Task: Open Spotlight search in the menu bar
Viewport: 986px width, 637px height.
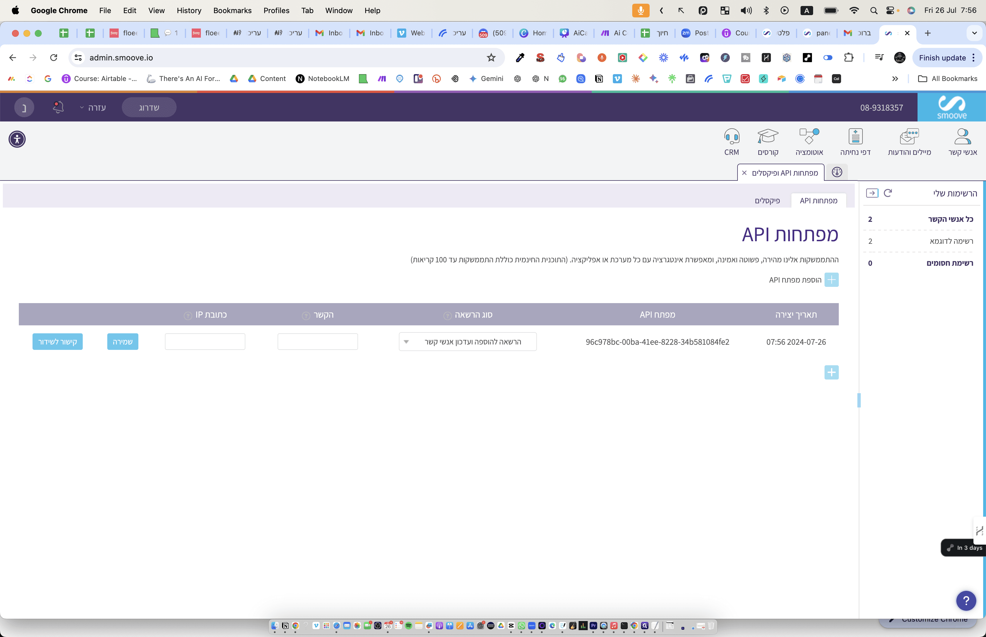Action: pyautogui.click(x=874, y=10)
